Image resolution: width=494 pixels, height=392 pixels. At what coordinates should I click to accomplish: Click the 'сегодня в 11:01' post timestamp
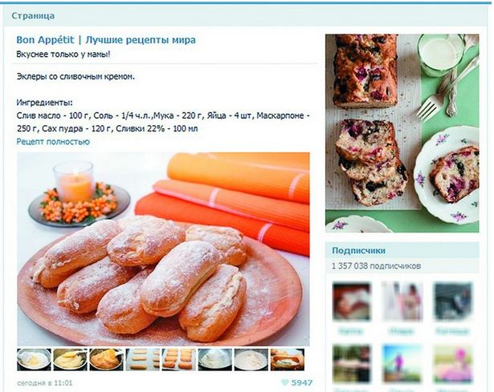45,383
